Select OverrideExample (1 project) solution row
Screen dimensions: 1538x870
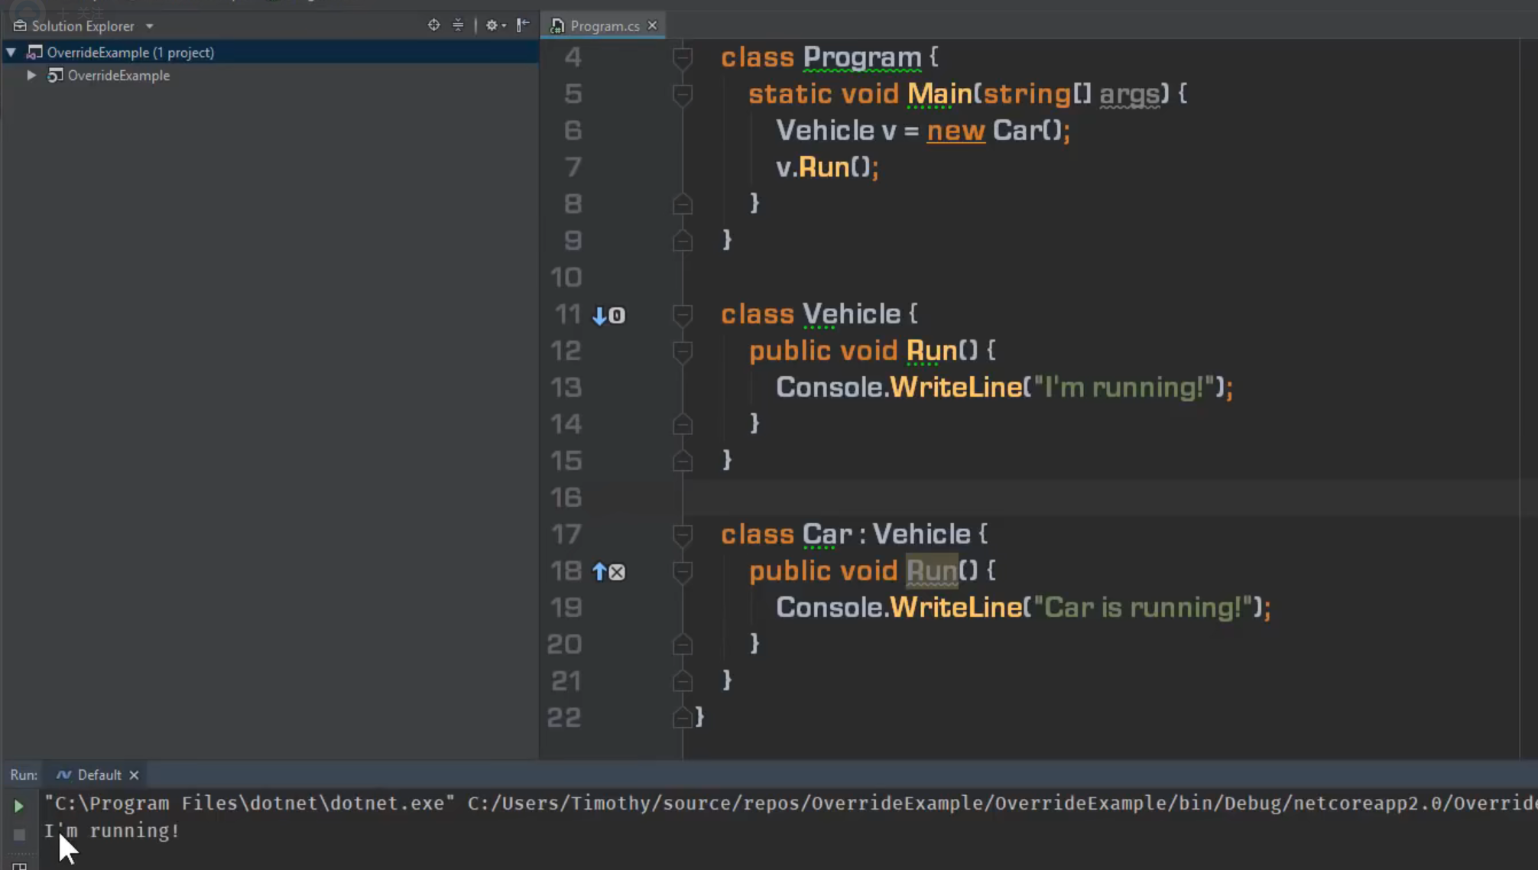tap(269, 52)
